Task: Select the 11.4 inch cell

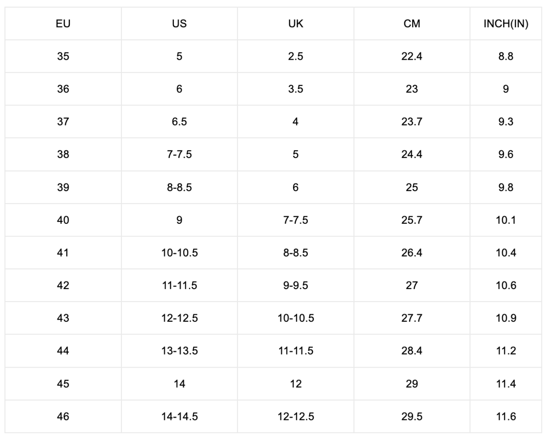Action: [506, 384]
